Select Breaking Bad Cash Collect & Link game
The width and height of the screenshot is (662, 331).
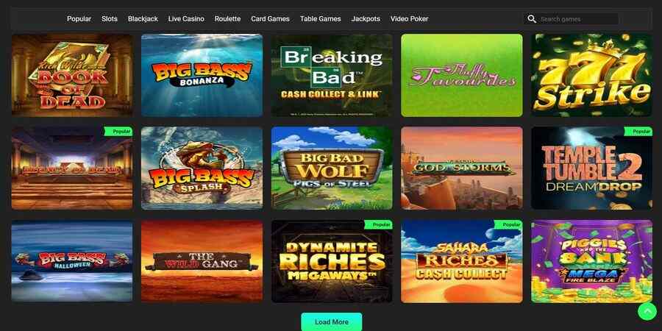click(332, 75)
